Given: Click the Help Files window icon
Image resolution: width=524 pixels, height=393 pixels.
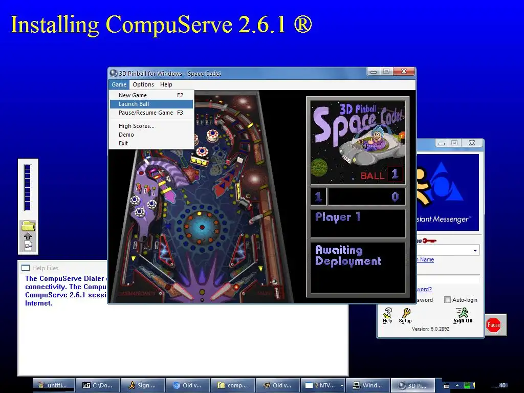Looking at the screenshot, I should 26,268.
